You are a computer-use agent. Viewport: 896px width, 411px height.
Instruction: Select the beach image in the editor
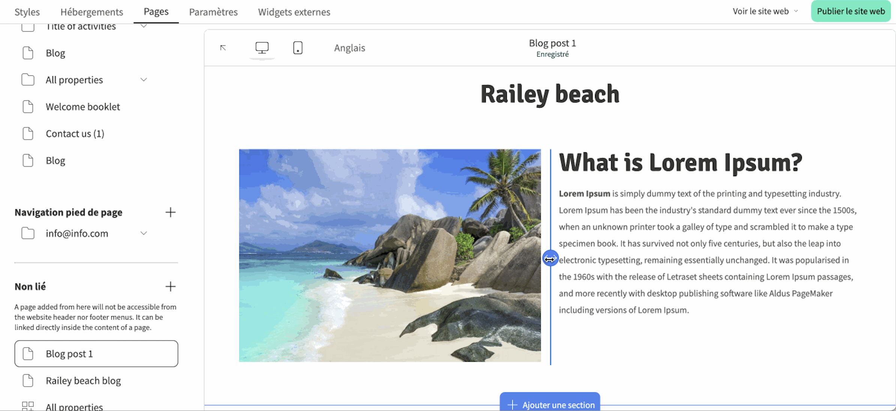click(x=390, y=255)
